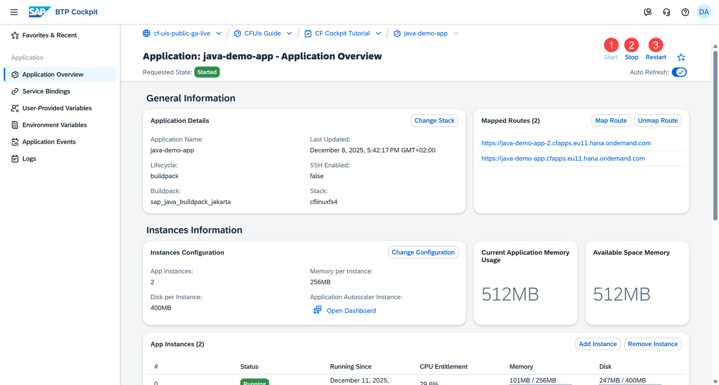Screen dimensions: 719x385
Task: Click the page title Application: java-demo-app
Action: point(262,56)
